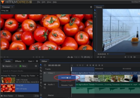The image size is (140, 98).
Task: Open Arrange By: Name dropdown
Action: pos(10,76)
